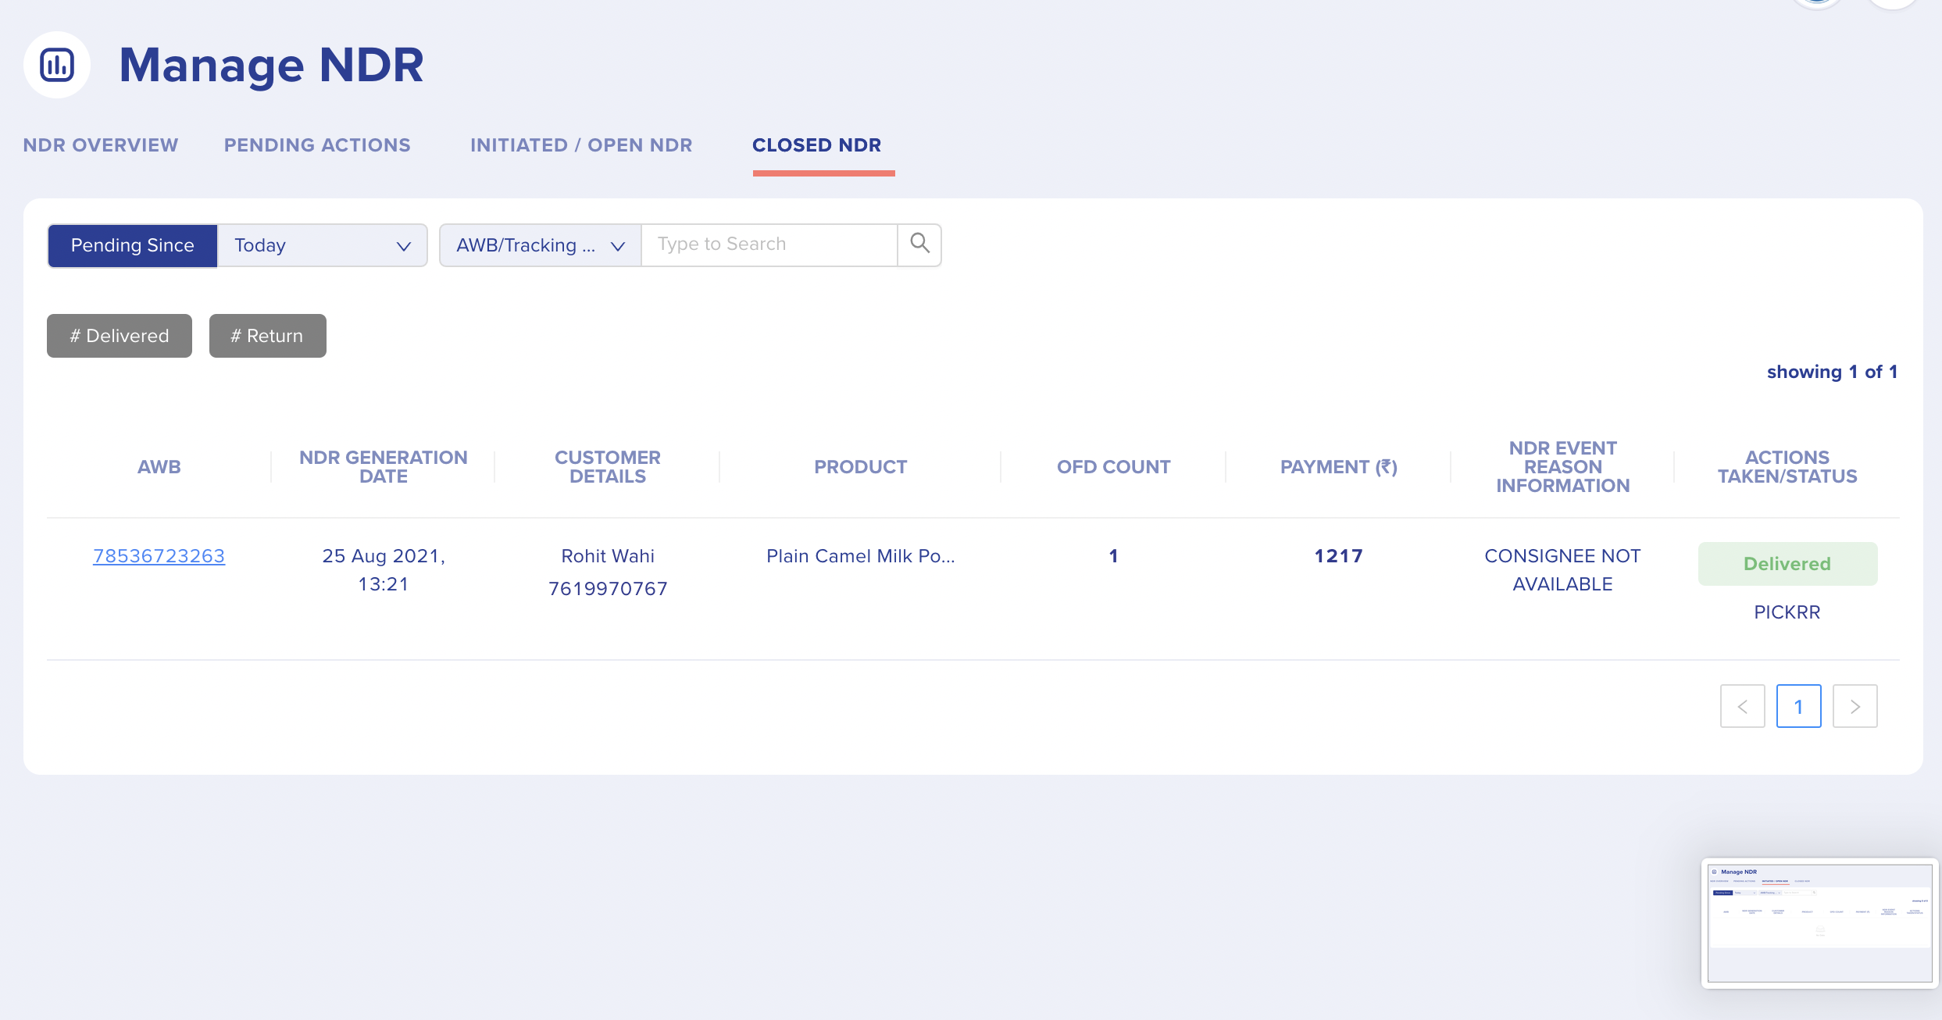Click the Type to Search input field
Image resolution: width=1942 pixels, height=1020 pixels.
click(769, 244)
